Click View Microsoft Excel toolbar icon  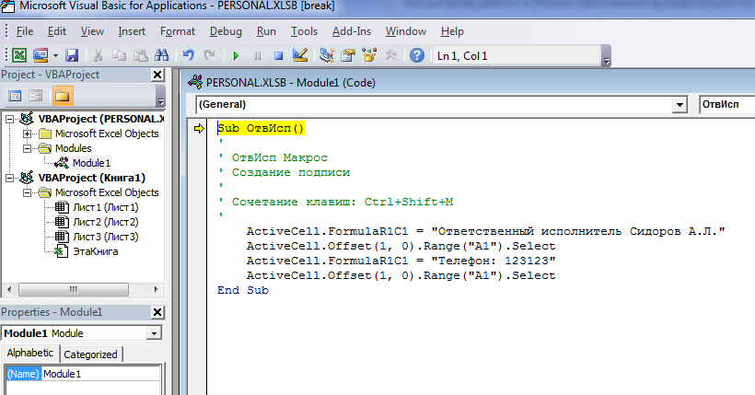18,55
